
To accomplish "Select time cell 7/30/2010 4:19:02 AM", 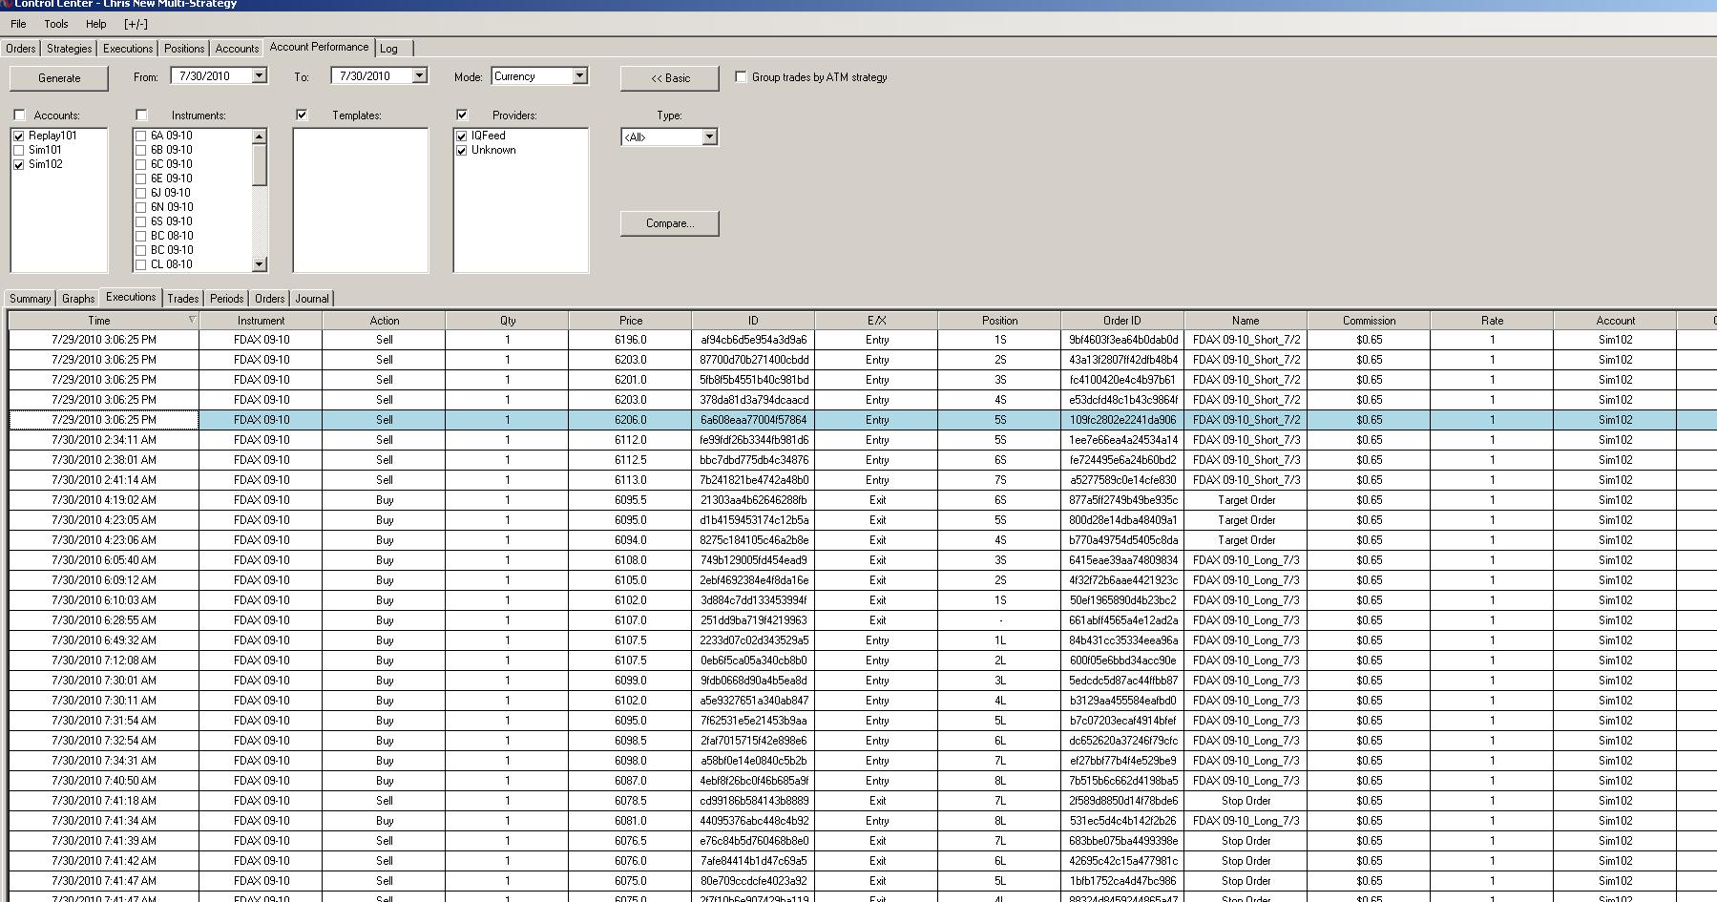I will 104,500.
